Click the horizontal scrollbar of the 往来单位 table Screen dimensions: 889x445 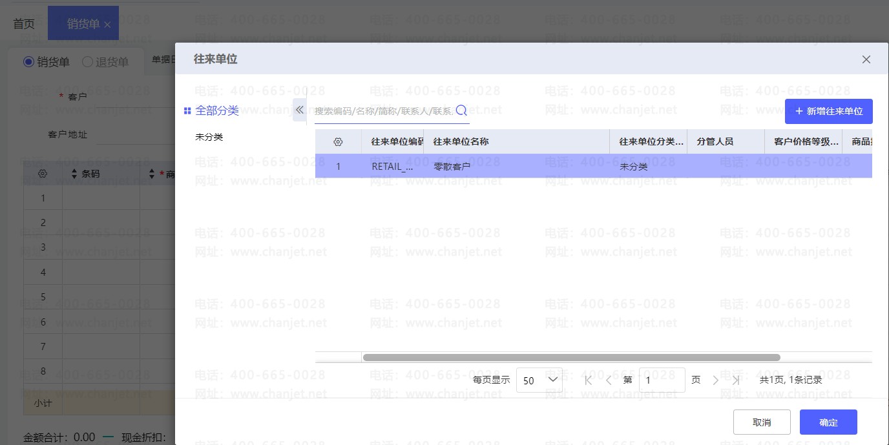point(572,357)
